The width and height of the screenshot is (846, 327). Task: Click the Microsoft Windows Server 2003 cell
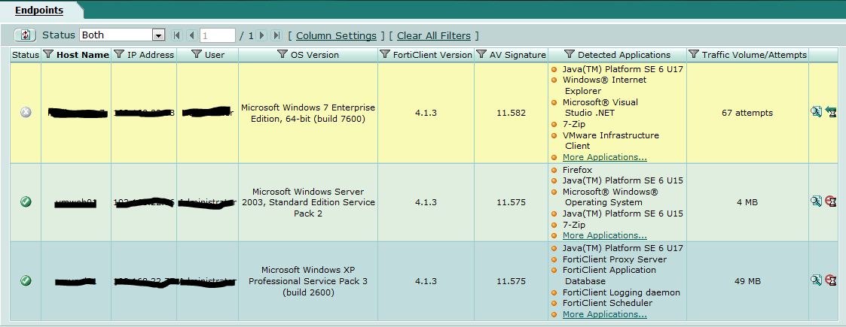(x=308, y=202)
